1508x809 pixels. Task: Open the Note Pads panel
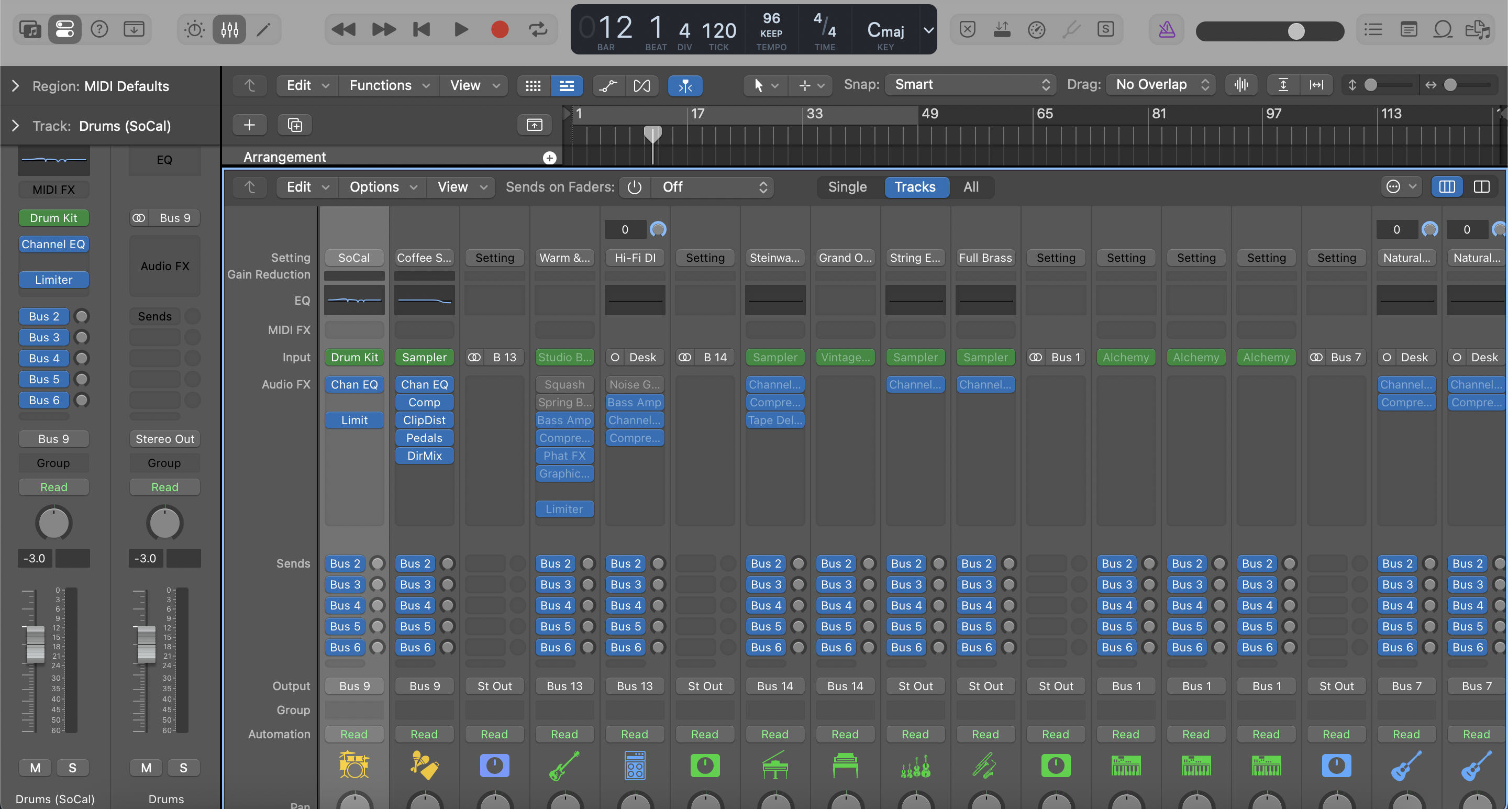1409,29
